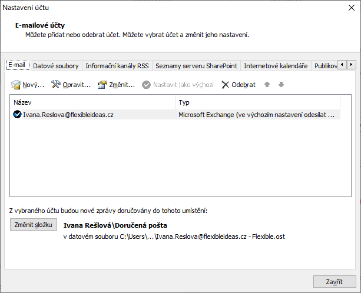
Task: Sort accounts by the Typ column header
Action: point(258,102)
